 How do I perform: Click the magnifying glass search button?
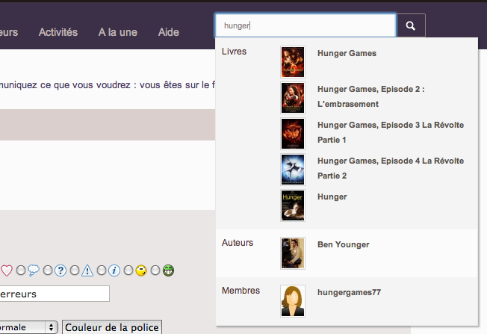click(411, 25)
